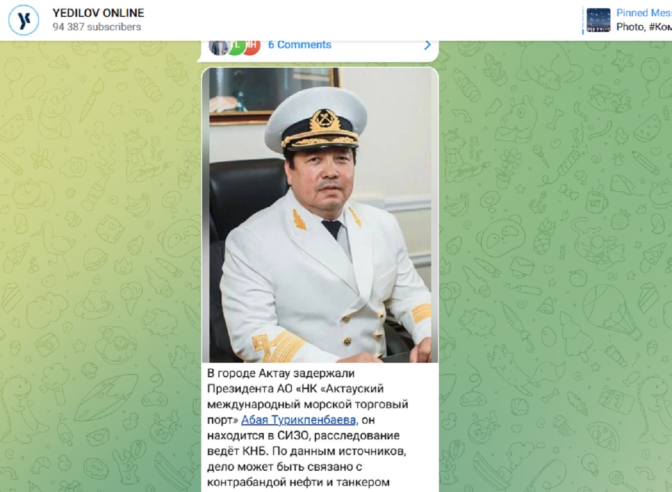Open the YEDILOV ONLINE channel avatar

[x=24, y=20]
